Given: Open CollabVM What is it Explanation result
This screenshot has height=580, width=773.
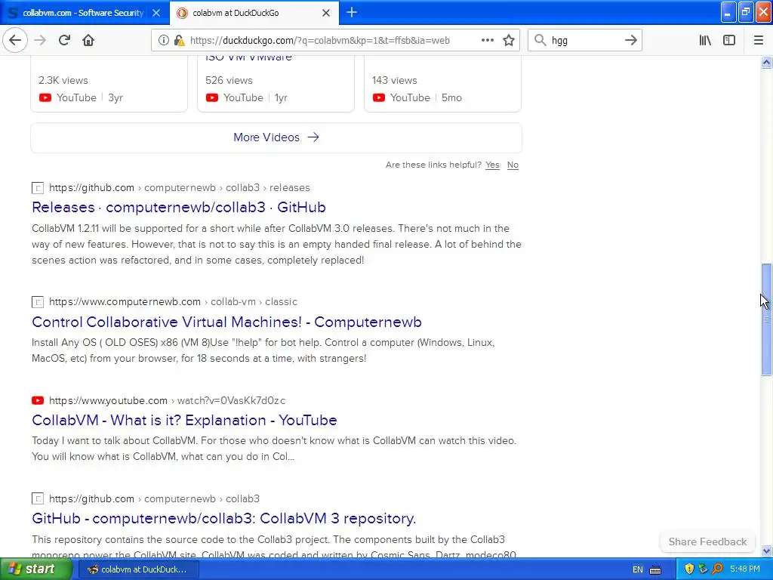Looking at the screenshot, I should pos(184,420).
